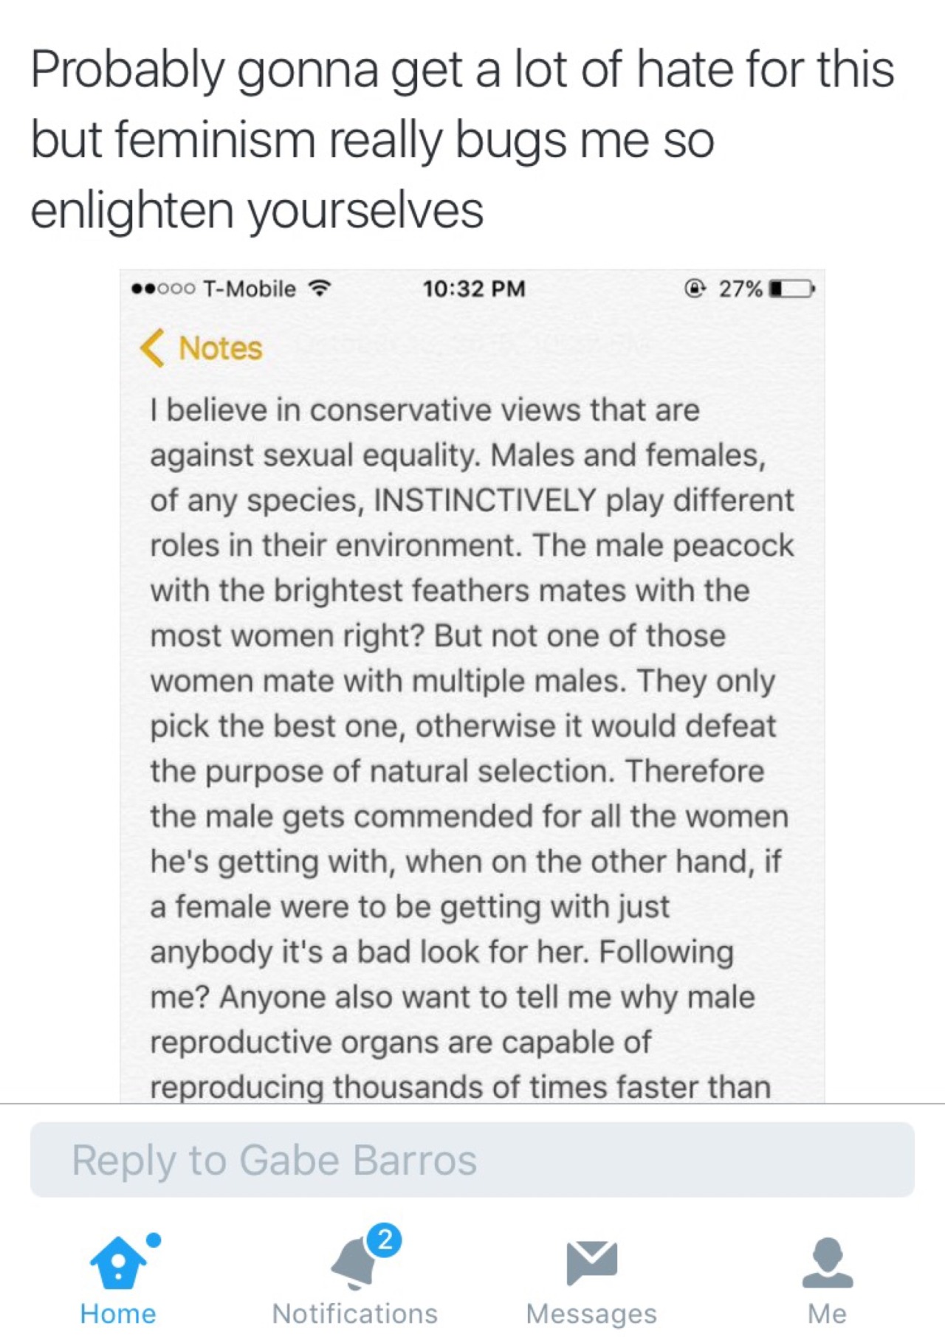Tap the T-Mobile carrier label

pos(249,289)
